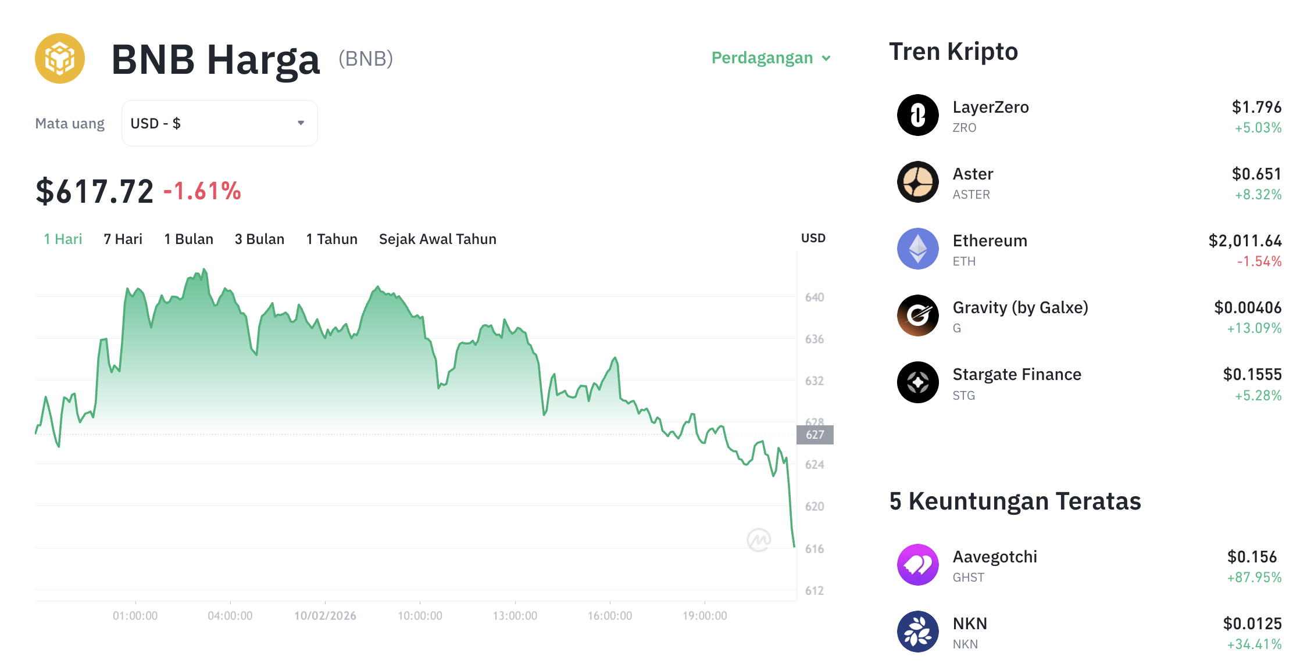The height and width of the screenshot is (667, 1293).
Task: Click the CoinMarketCap watermark on the chart
Action: click(760, 541)
